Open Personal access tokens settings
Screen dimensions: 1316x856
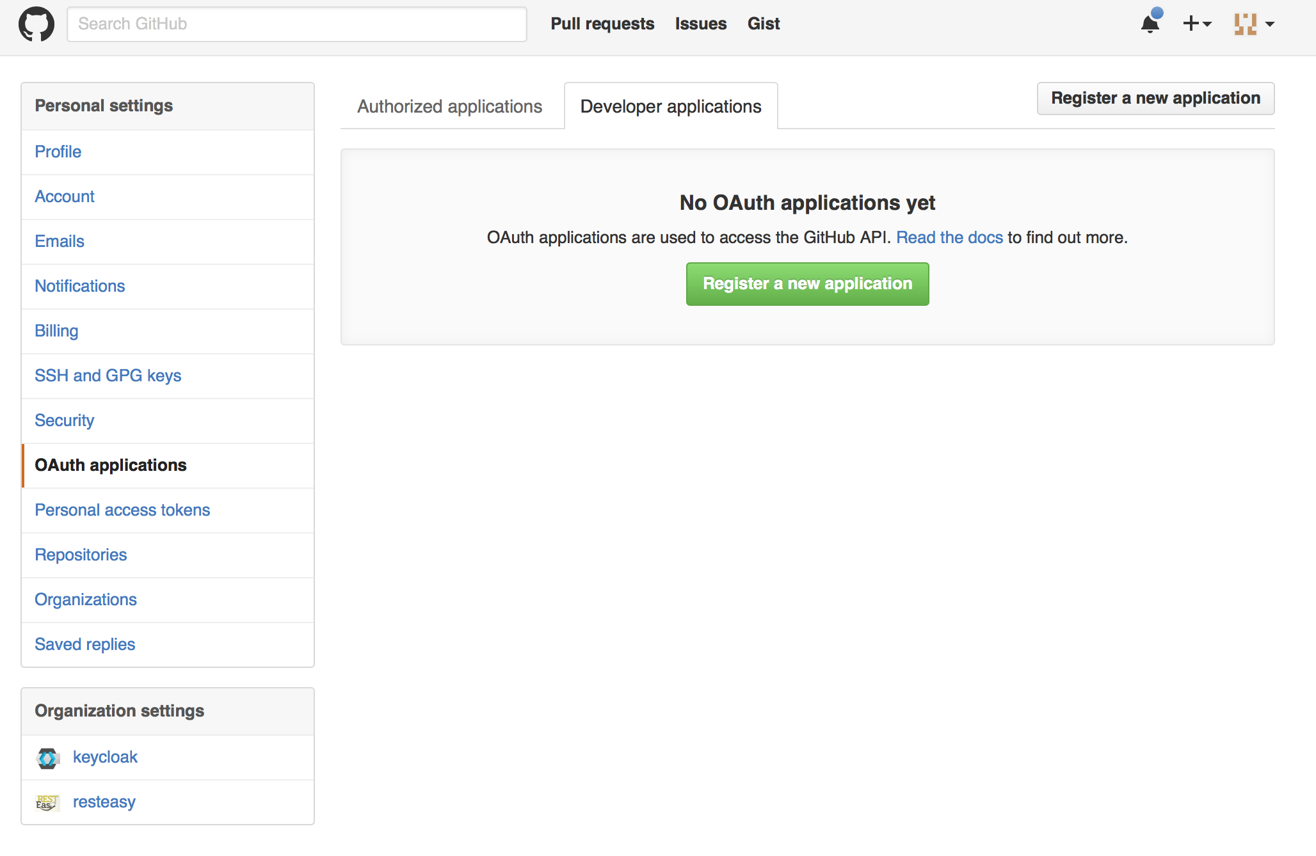122,510
